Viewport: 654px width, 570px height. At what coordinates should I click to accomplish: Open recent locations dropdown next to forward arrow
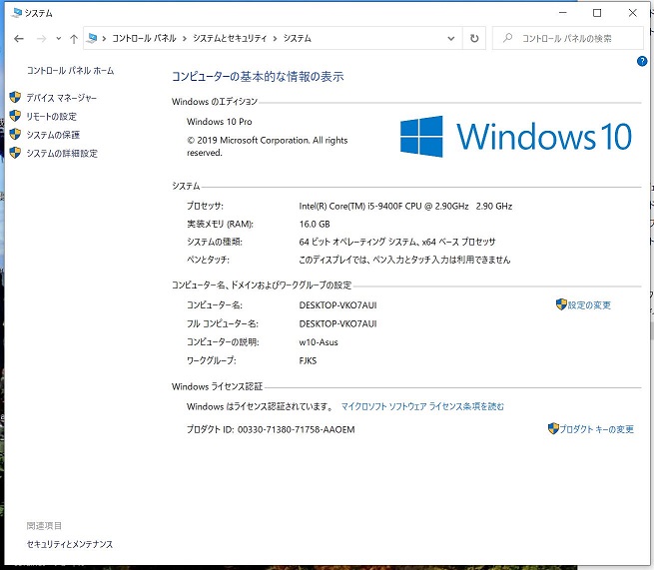point(58,39)
